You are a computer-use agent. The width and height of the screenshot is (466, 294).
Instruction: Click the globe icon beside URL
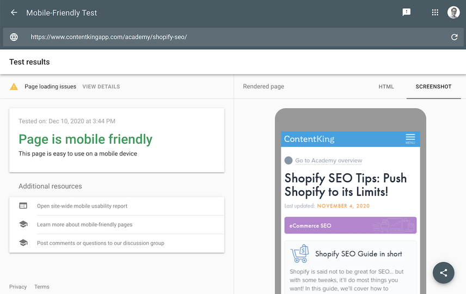pyautogui.click(x=14, y=37)
